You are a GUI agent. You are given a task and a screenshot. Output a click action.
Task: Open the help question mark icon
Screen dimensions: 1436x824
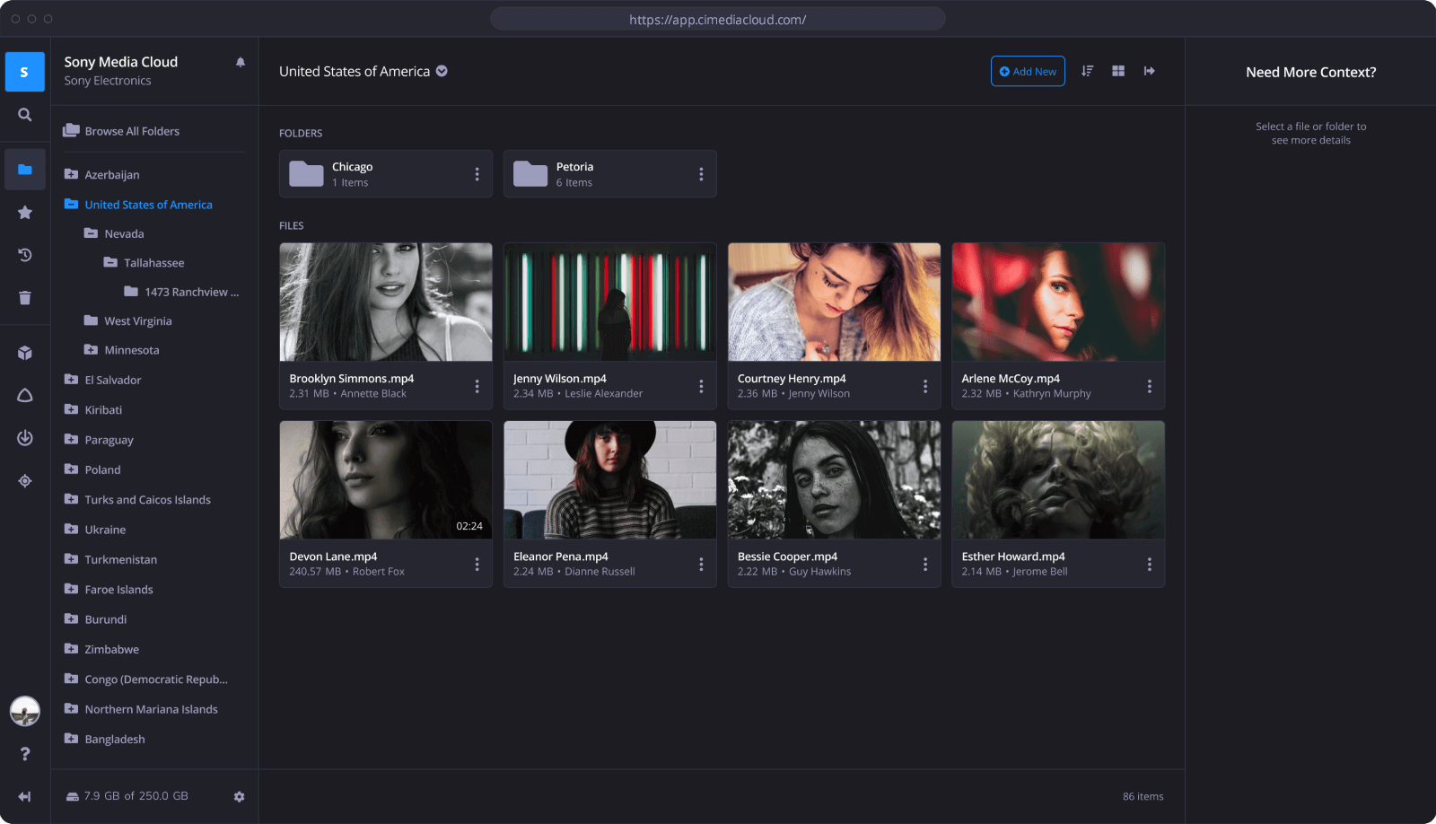pos(25,754)
